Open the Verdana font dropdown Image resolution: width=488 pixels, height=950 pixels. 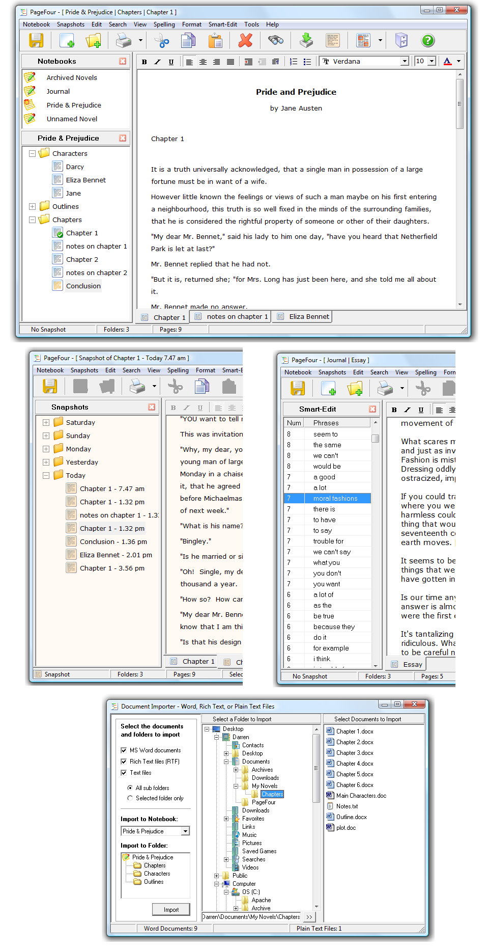(x=405, y=61)
